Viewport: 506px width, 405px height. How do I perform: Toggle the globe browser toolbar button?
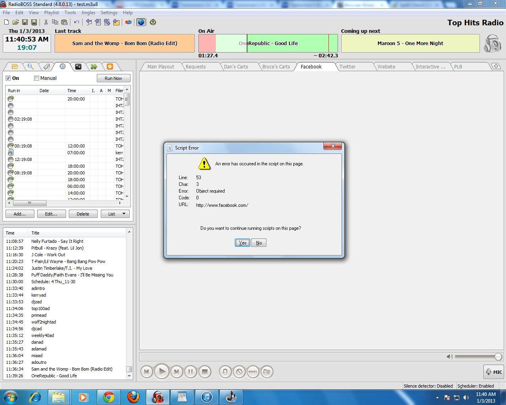(x=141, y=22)
